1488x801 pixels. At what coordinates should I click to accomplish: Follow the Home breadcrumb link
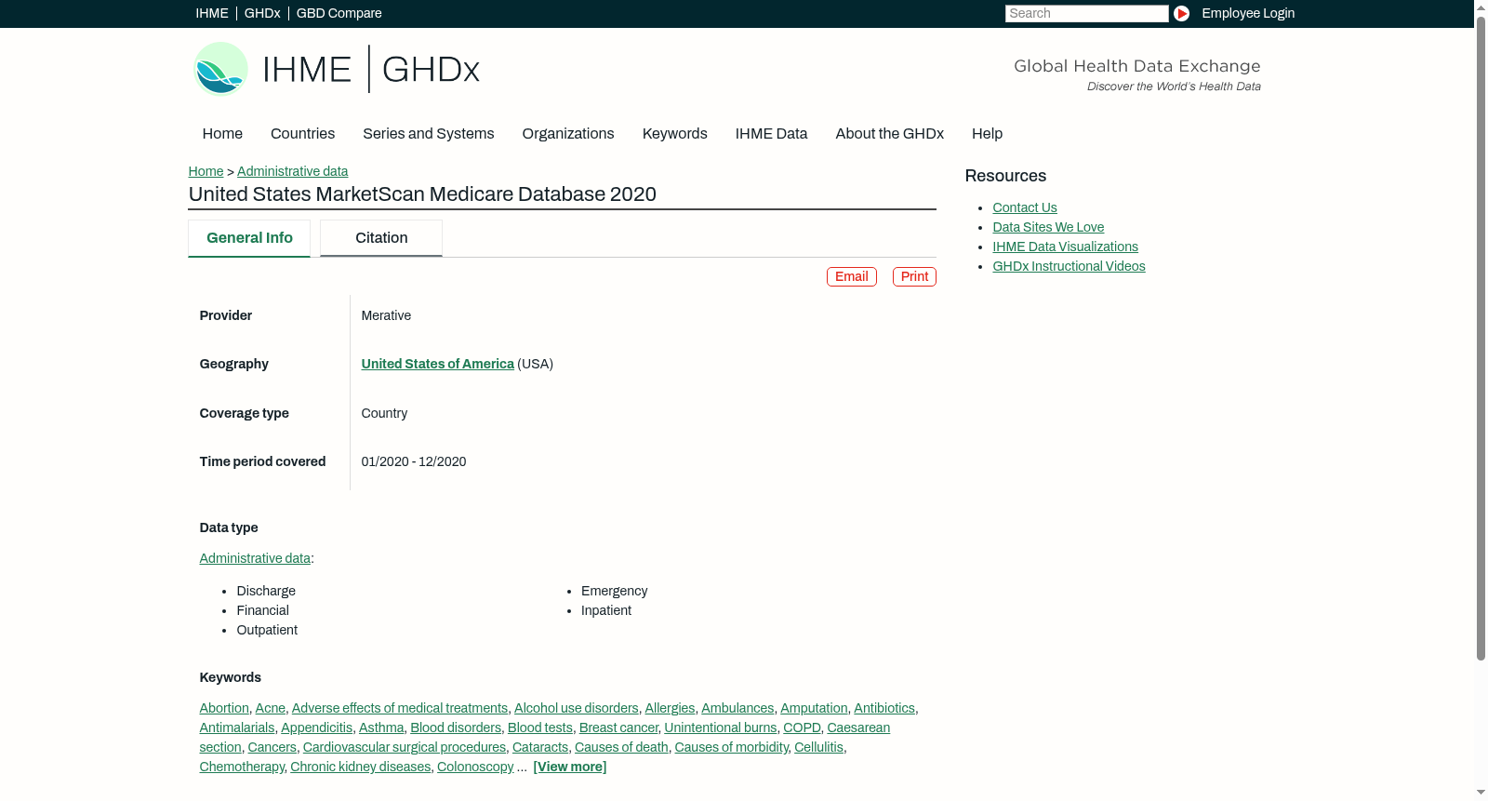pyautogui.click(x=206, y=171)
